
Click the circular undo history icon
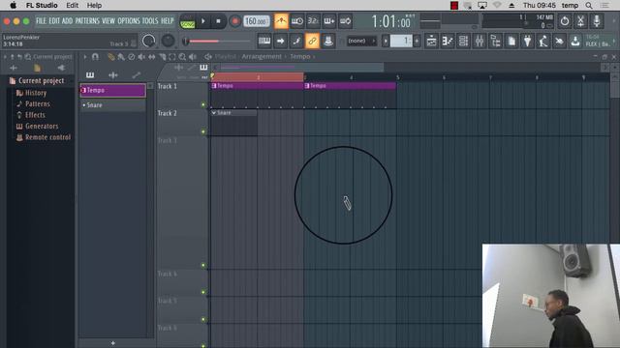click(565, 21)
